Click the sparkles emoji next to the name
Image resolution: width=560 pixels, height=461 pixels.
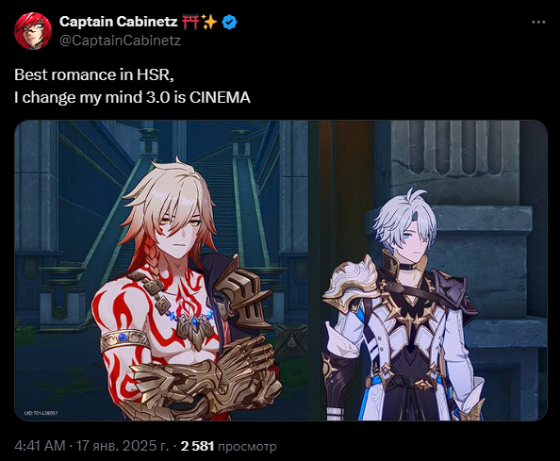click(x=209, y=22)
